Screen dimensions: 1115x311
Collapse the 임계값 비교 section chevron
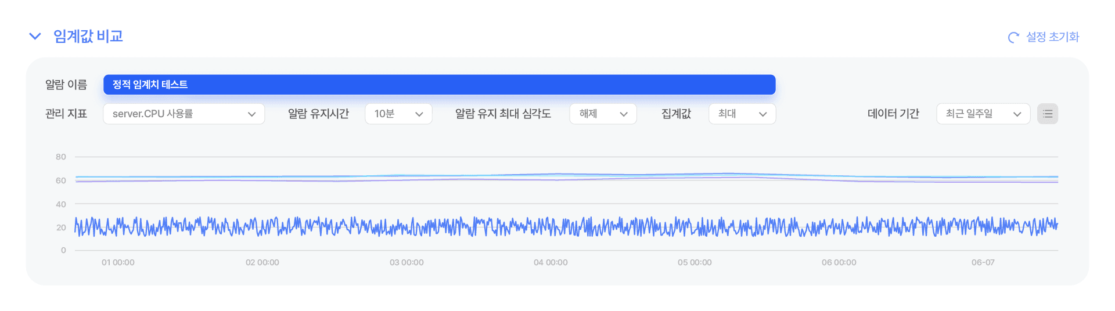click(x=35, y=37)
